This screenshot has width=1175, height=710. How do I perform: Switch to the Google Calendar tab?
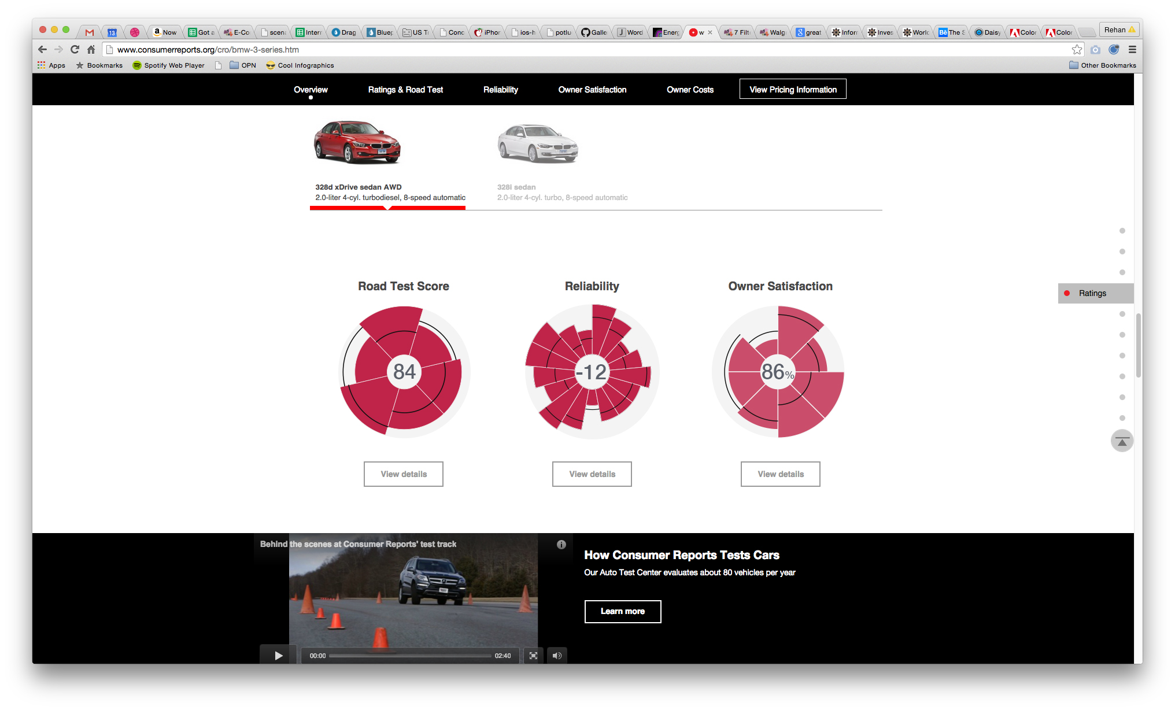pyautogui.click(x=112, y=32)
